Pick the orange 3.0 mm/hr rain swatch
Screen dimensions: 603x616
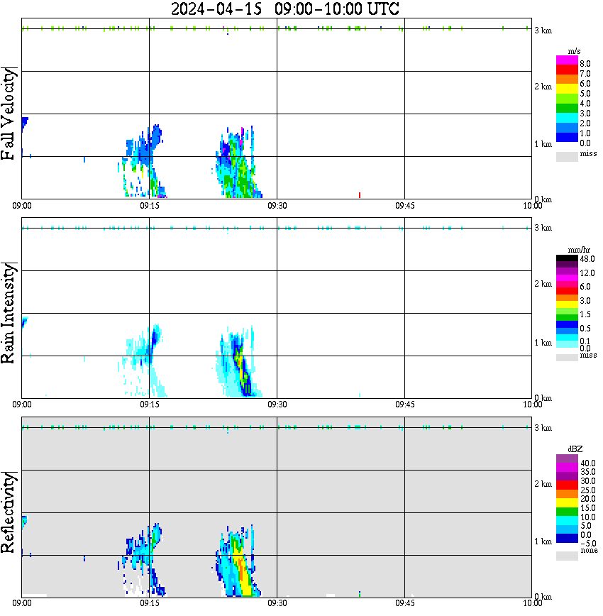pyautogui.click(x=567, y=298)
